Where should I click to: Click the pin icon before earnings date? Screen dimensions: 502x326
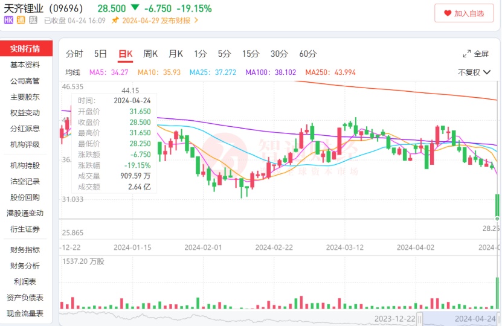pos(115,21)
